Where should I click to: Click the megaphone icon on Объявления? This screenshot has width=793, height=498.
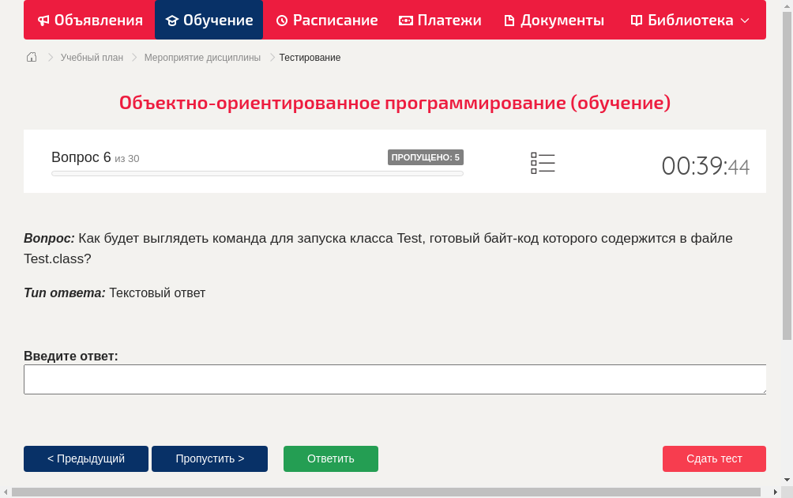tap(43, 20)
